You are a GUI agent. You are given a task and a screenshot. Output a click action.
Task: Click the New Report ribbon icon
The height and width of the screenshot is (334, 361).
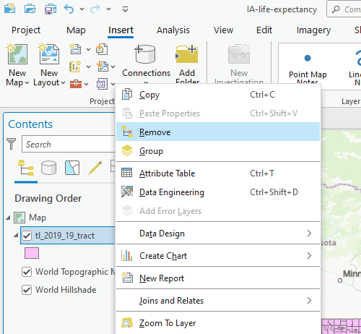[x=76, y=49]
